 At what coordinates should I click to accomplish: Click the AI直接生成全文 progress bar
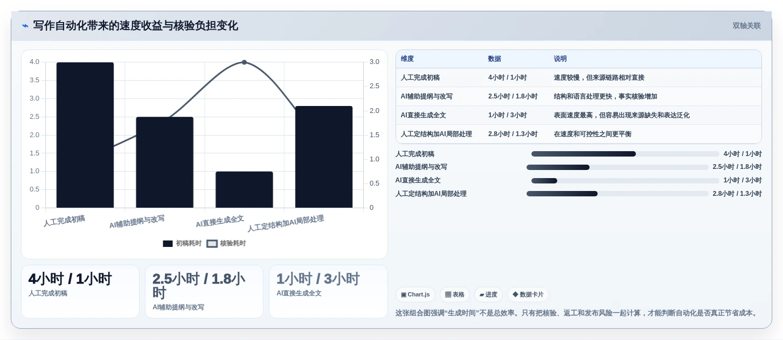[x=625, y=181]
